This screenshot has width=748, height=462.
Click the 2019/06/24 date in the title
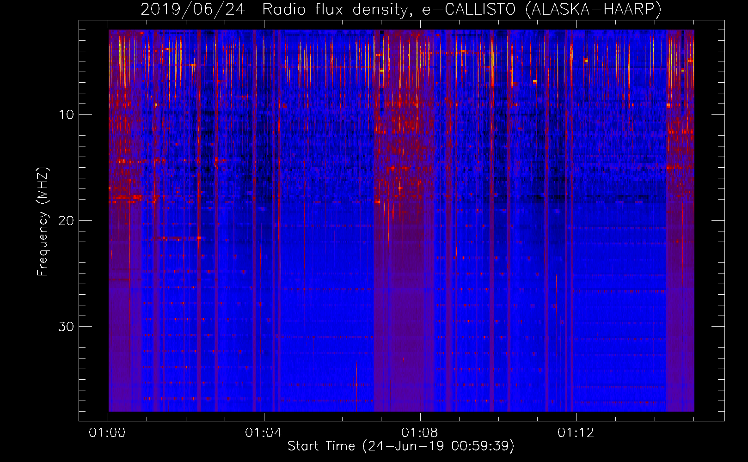pyautogui.click(x=193, y=9)
